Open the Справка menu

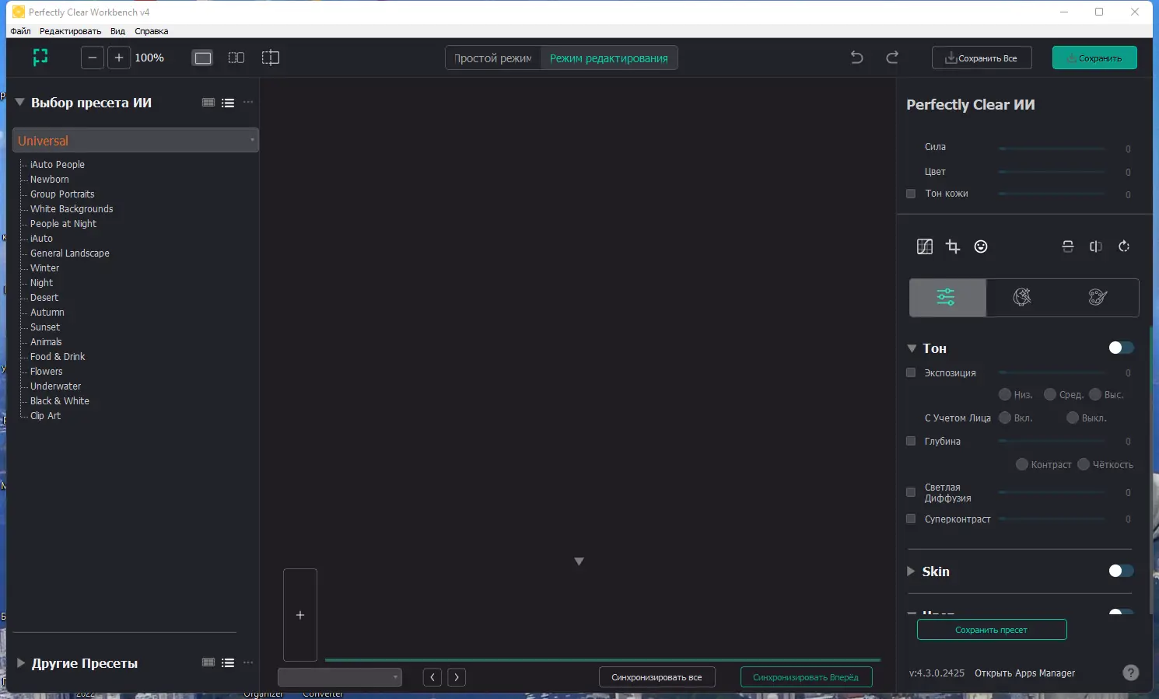[x=151, y=31]
